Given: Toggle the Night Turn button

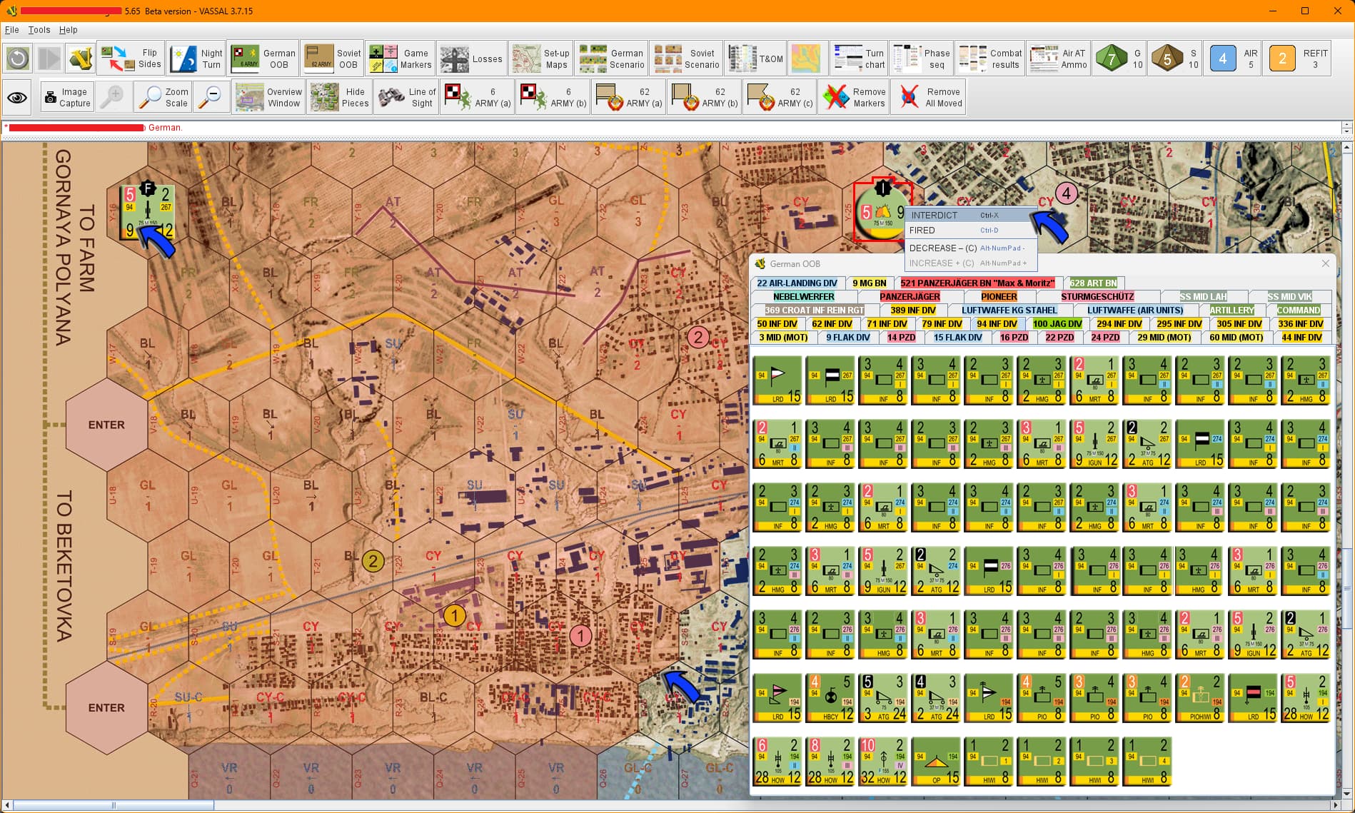Looking at the screenshot, I should tap(196, 59).
